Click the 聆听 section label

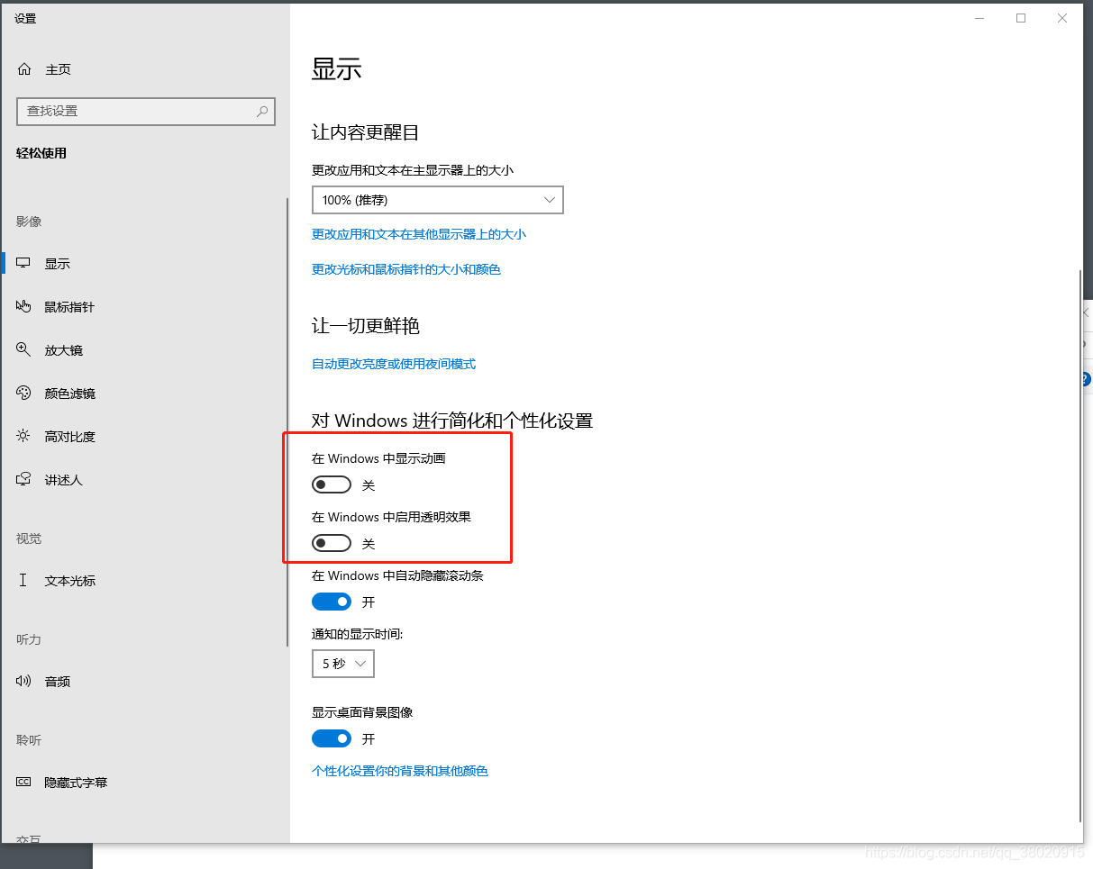(x=29, y=740)
